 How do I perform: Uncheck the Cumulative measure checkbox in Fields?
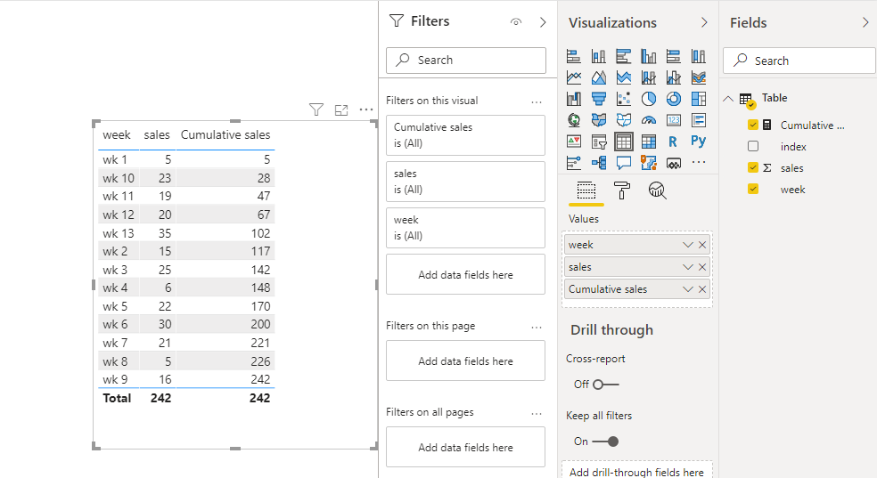753,126
